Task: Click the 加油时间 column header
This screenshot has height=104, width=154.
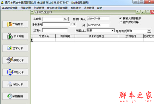Action: [131, 36]
